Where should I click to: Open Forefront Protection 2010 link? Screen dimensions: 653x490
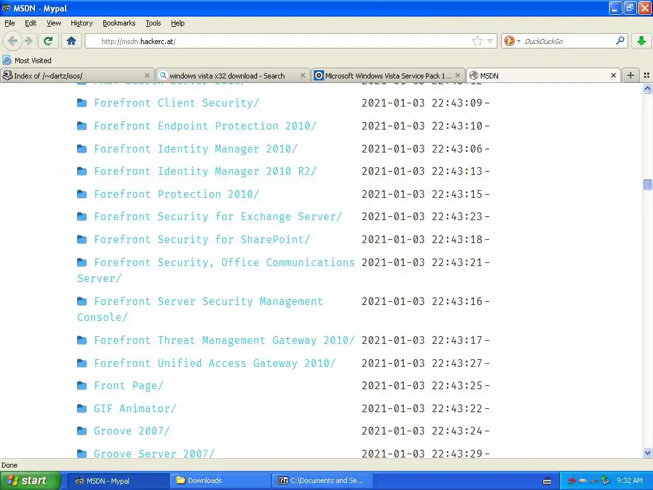click(x=177, y=194)
